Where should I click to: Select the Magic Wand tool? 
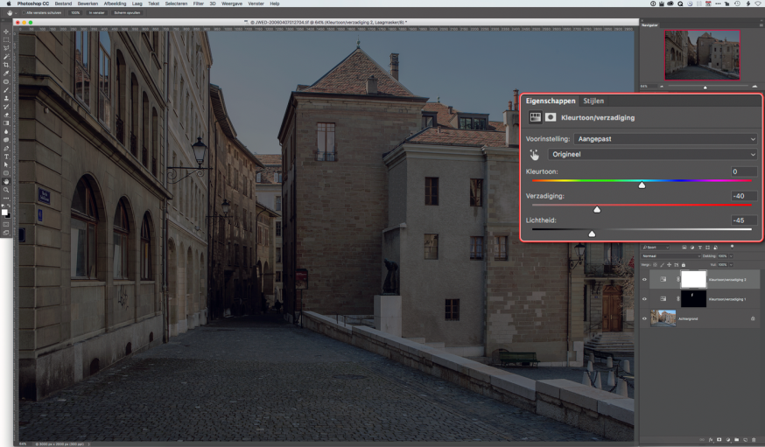[6, 56]
